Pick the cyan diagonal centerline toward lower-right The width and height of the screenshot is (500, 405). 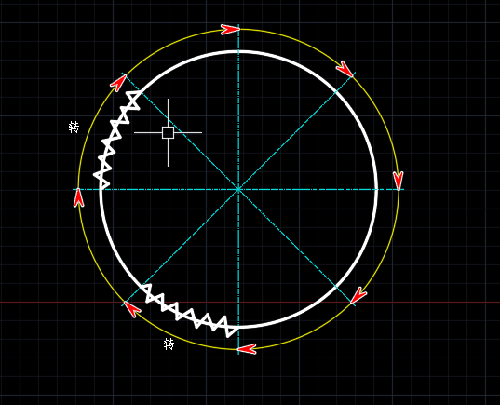point(297,248)
